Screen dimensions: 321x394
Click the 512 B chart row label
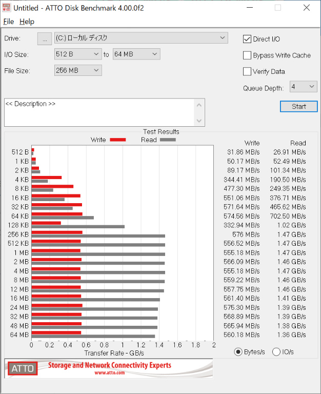pos(21,152)
